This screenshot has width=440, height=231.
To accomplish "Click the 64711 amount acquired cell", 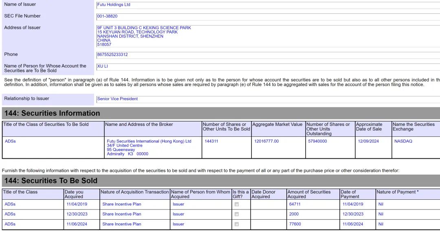I will tap(295, 204).
